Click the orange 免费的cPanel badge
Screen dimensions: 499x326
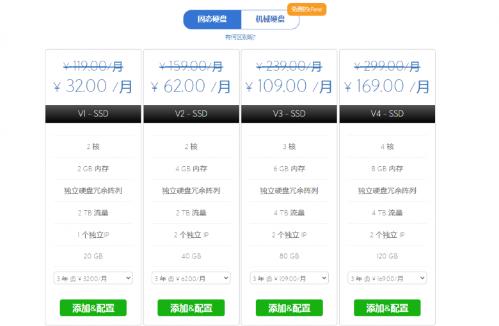(x=308, y=9)
